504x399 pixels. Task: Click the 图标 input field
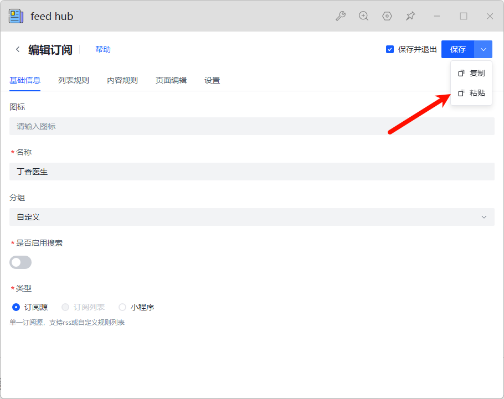[x=252, y=126]
